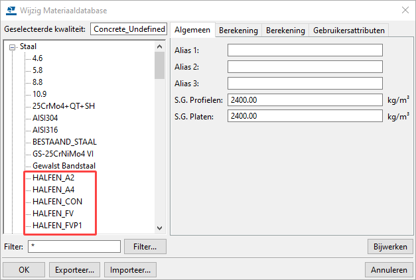Click the tree scrollbar thumb
416x280 pixels.
coord(159,65)
